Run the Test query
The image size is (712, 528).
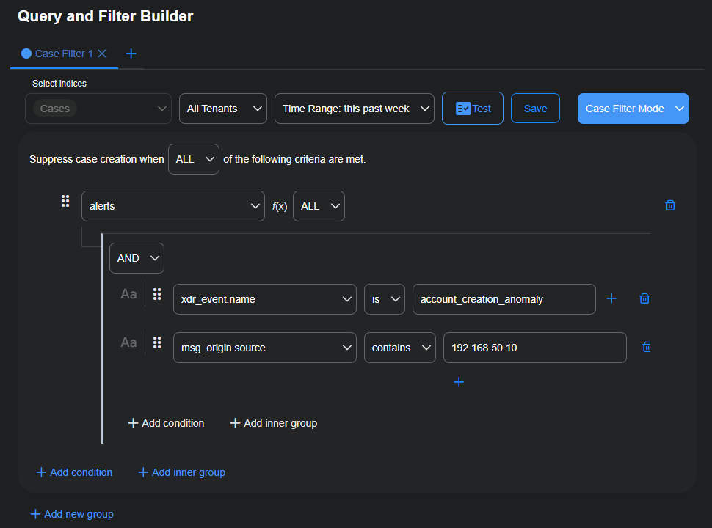pyautogui.click(x=472, y=108)
